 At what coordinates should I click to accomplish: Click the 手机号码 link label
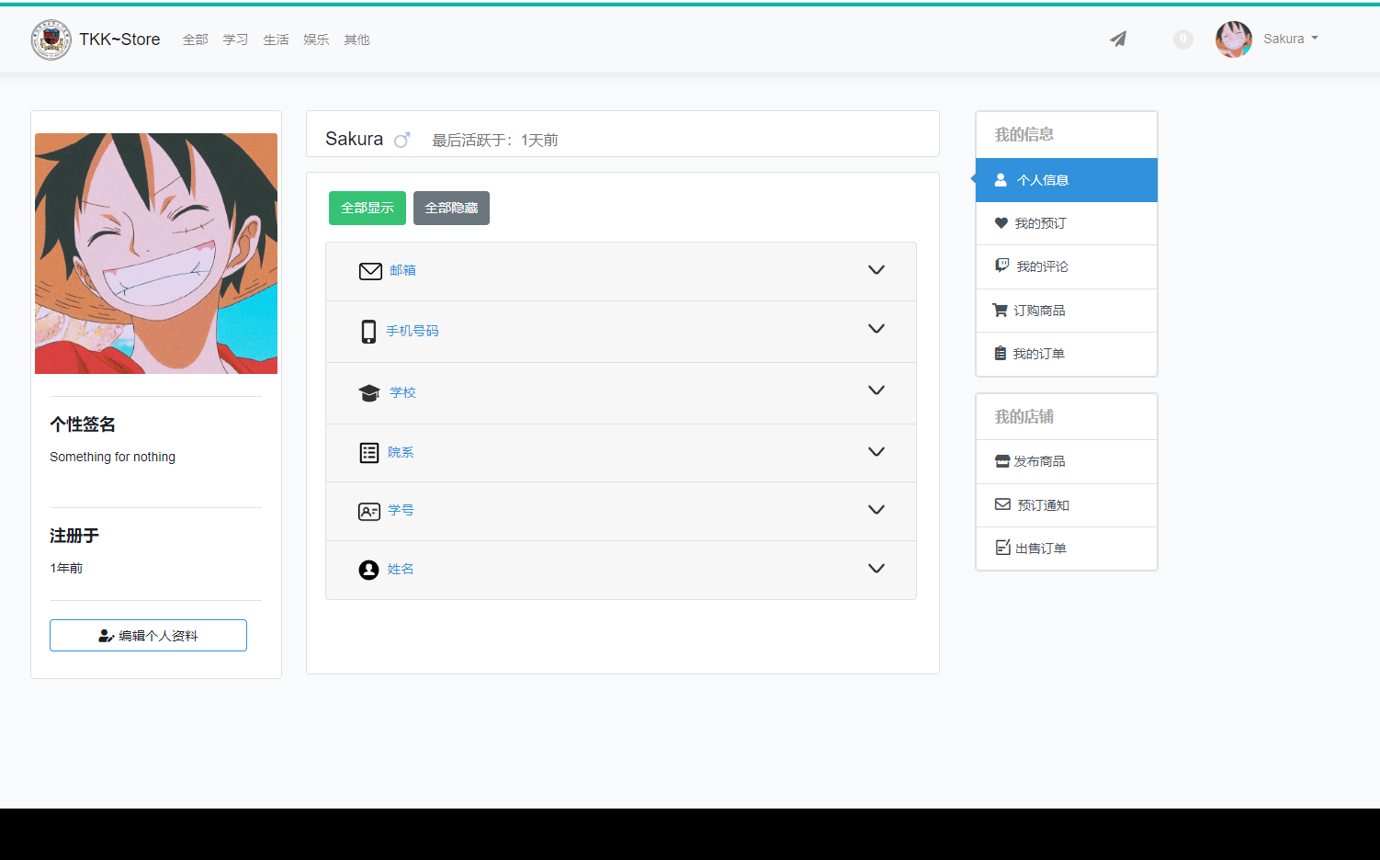[413, 331]
